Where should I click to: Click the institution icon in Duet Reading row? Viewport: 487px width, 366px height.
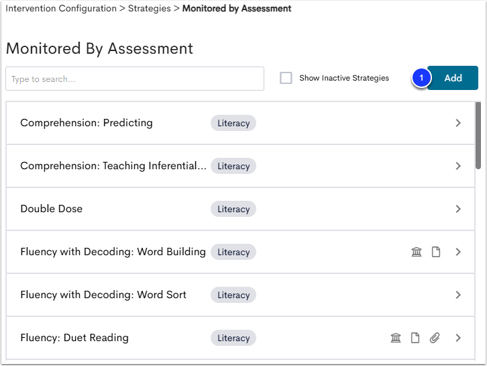click(396, 338)
